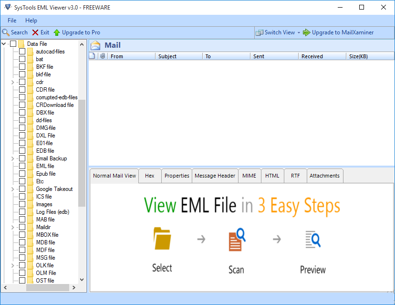
Task: Tick the ICS file checkbox
Action: (22, 196)
